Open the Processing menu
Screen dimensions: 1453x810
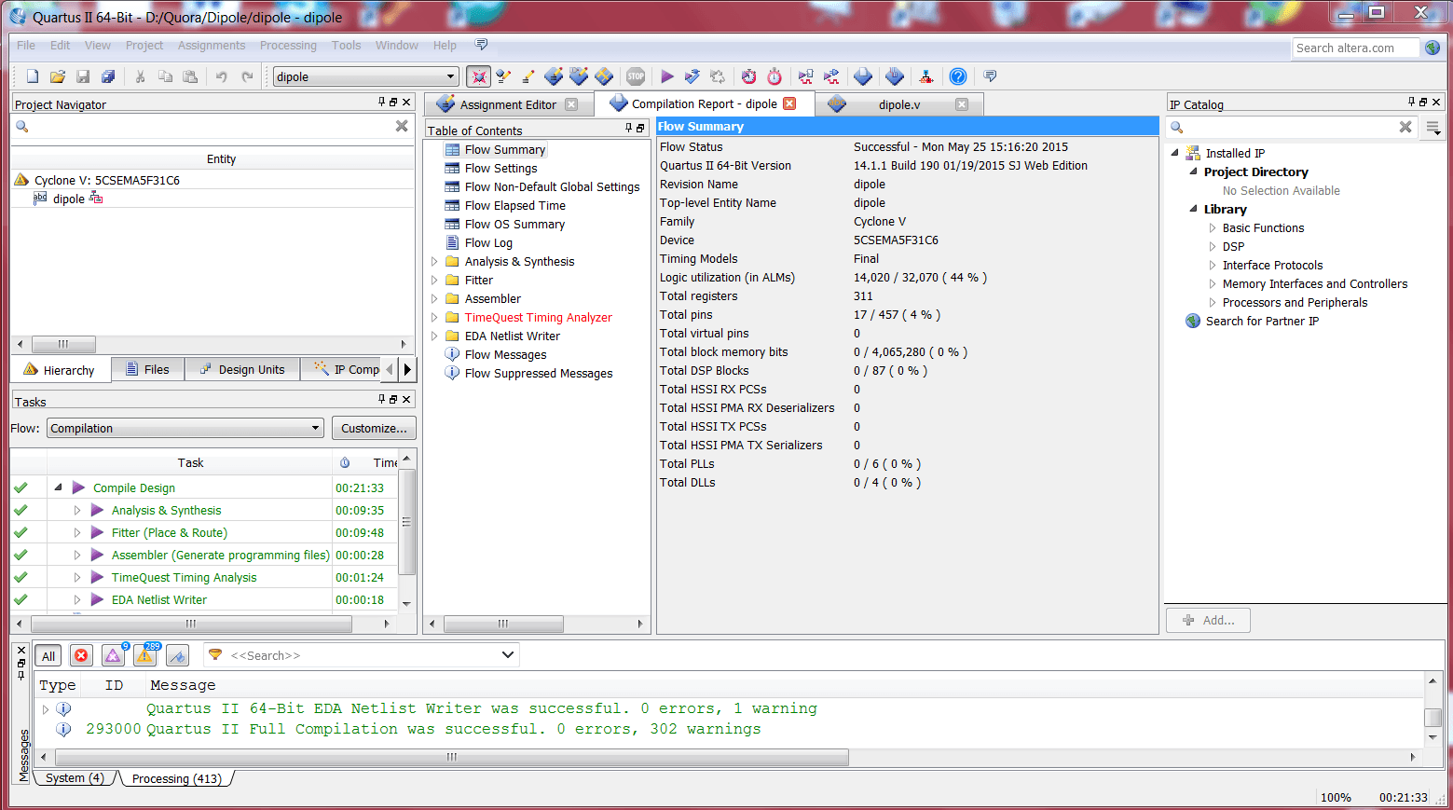[288, 45]
